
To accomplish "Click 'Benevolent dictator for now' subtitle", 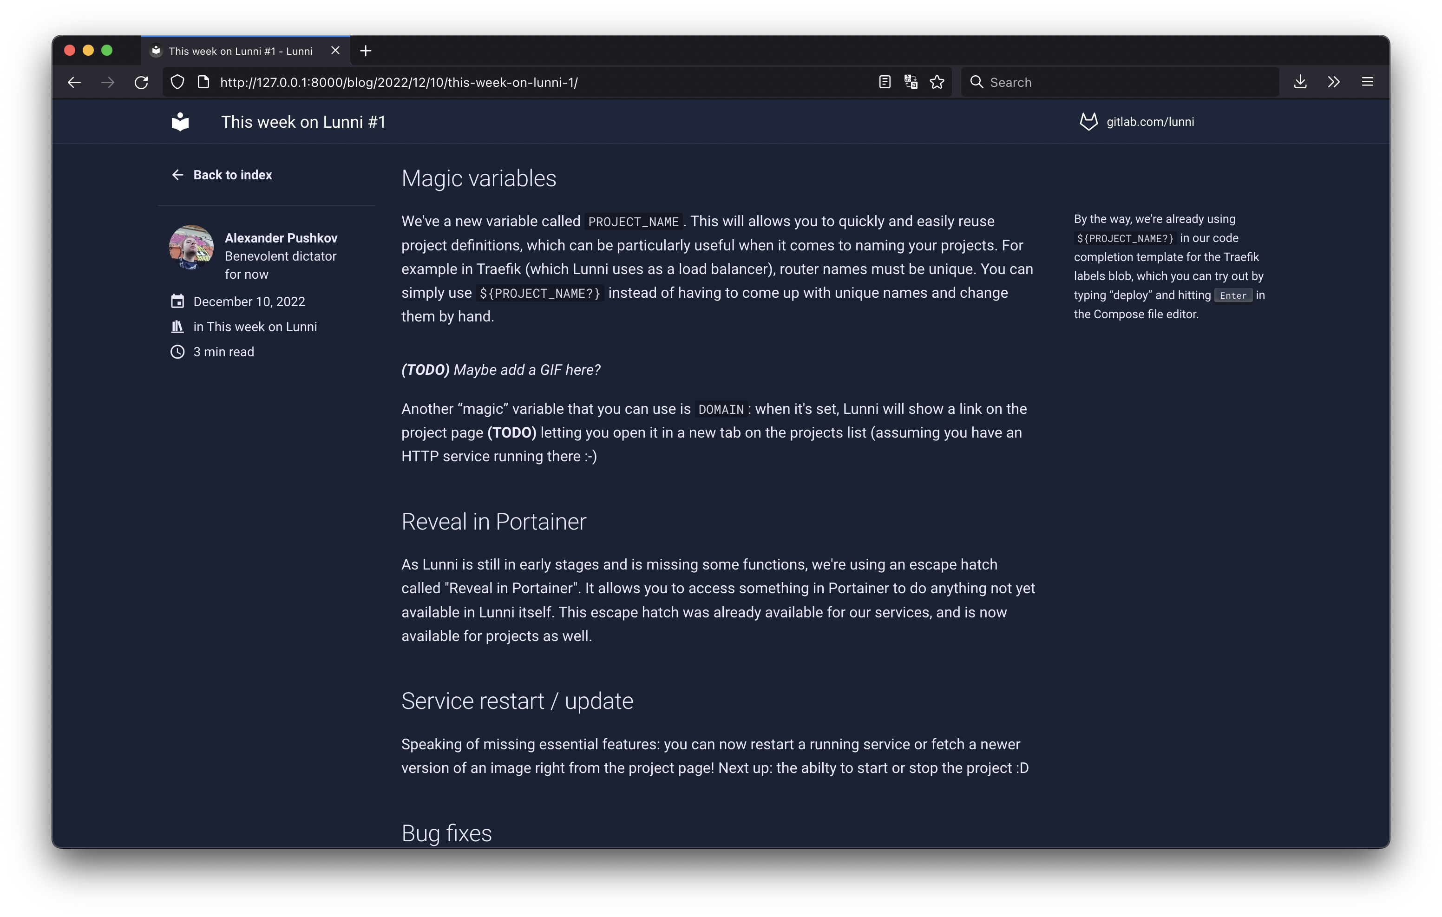I will click(x=280, y=265).
